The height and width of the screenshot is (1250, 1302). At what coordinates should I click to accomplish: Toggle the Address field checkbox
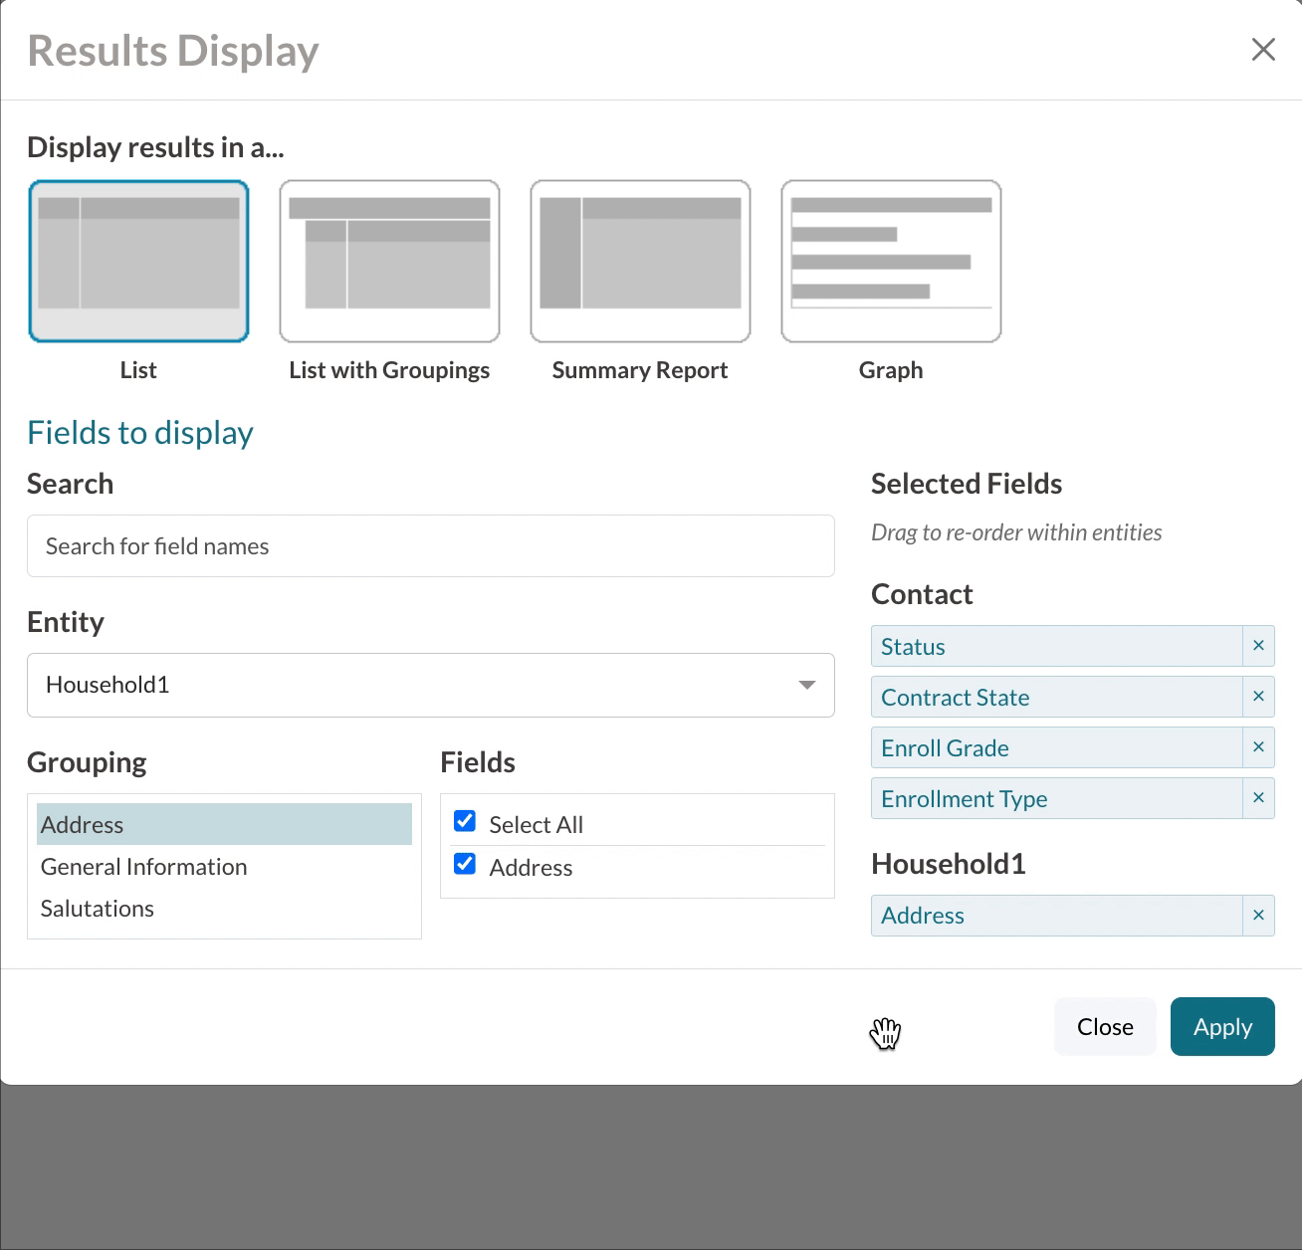465,864
